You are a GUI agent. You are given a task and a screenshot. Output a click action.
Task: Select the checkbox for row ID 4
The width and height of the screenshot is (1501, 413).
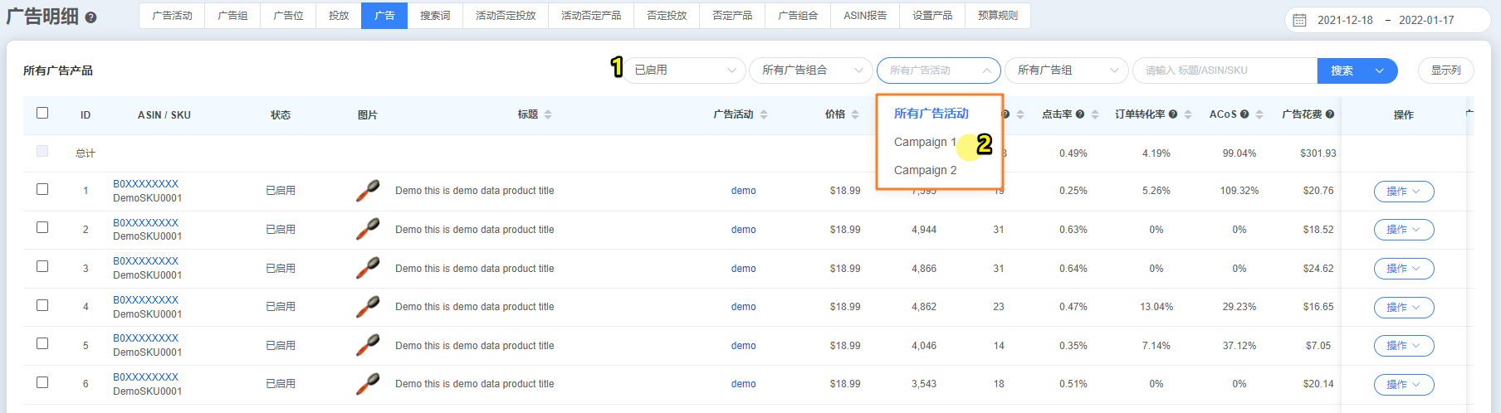point(42,305)
